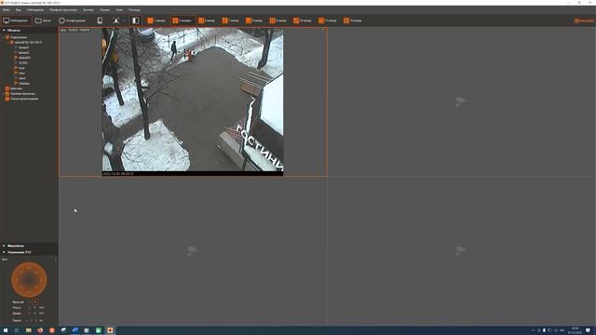
Task: Open the Помощь menu
Action: (134, 9)
